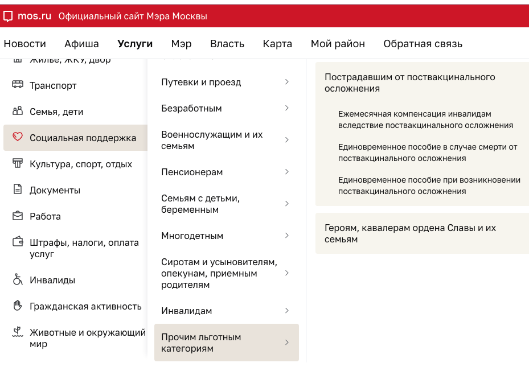Choose Пенсионерам subcategory text
529x367 pixels.
192,172
